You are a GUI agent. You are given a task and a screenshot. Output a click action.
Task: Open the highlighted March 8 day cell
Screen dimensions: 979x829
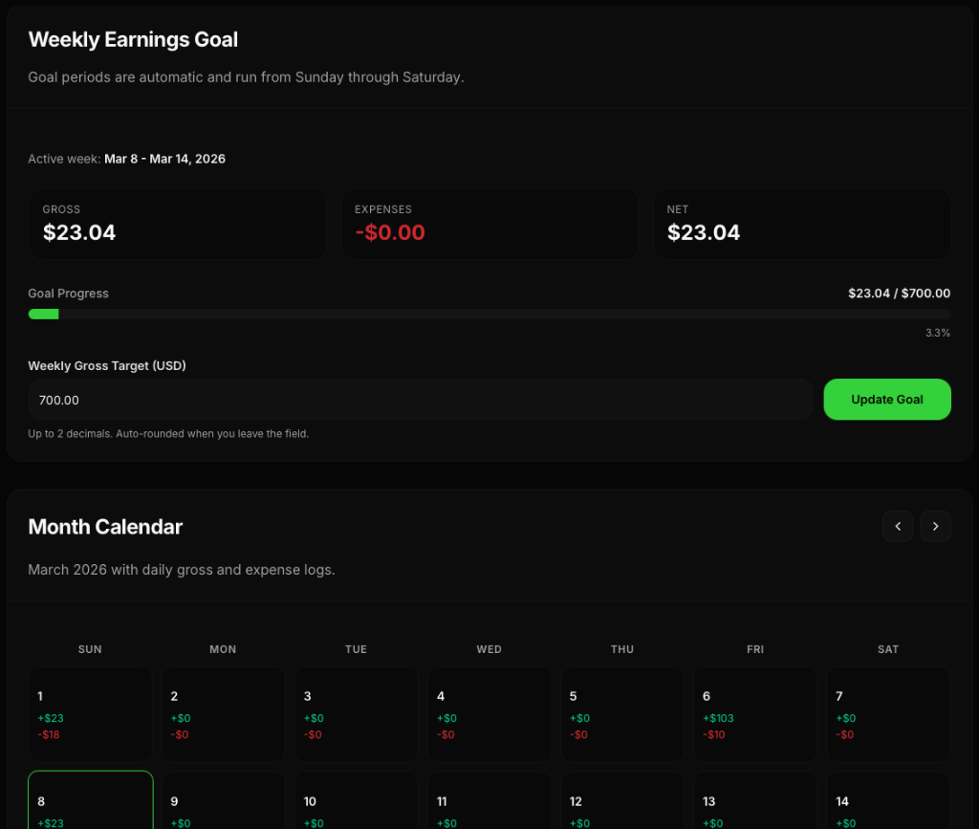[90, 801]
